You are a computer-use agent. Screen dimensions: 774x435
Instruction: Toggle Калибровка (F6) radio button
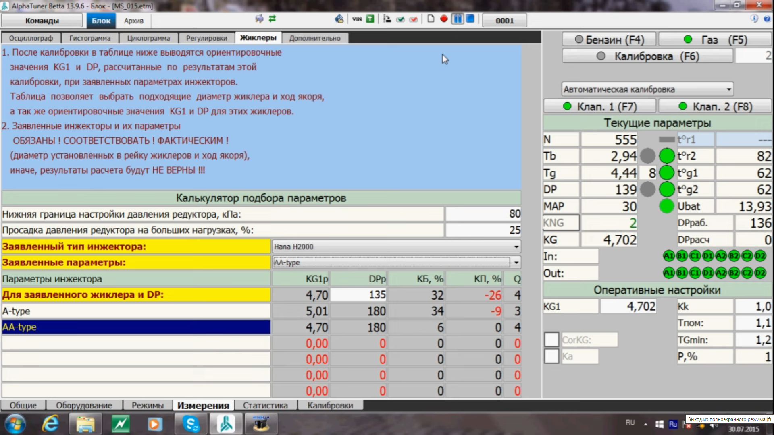[601, 56]
